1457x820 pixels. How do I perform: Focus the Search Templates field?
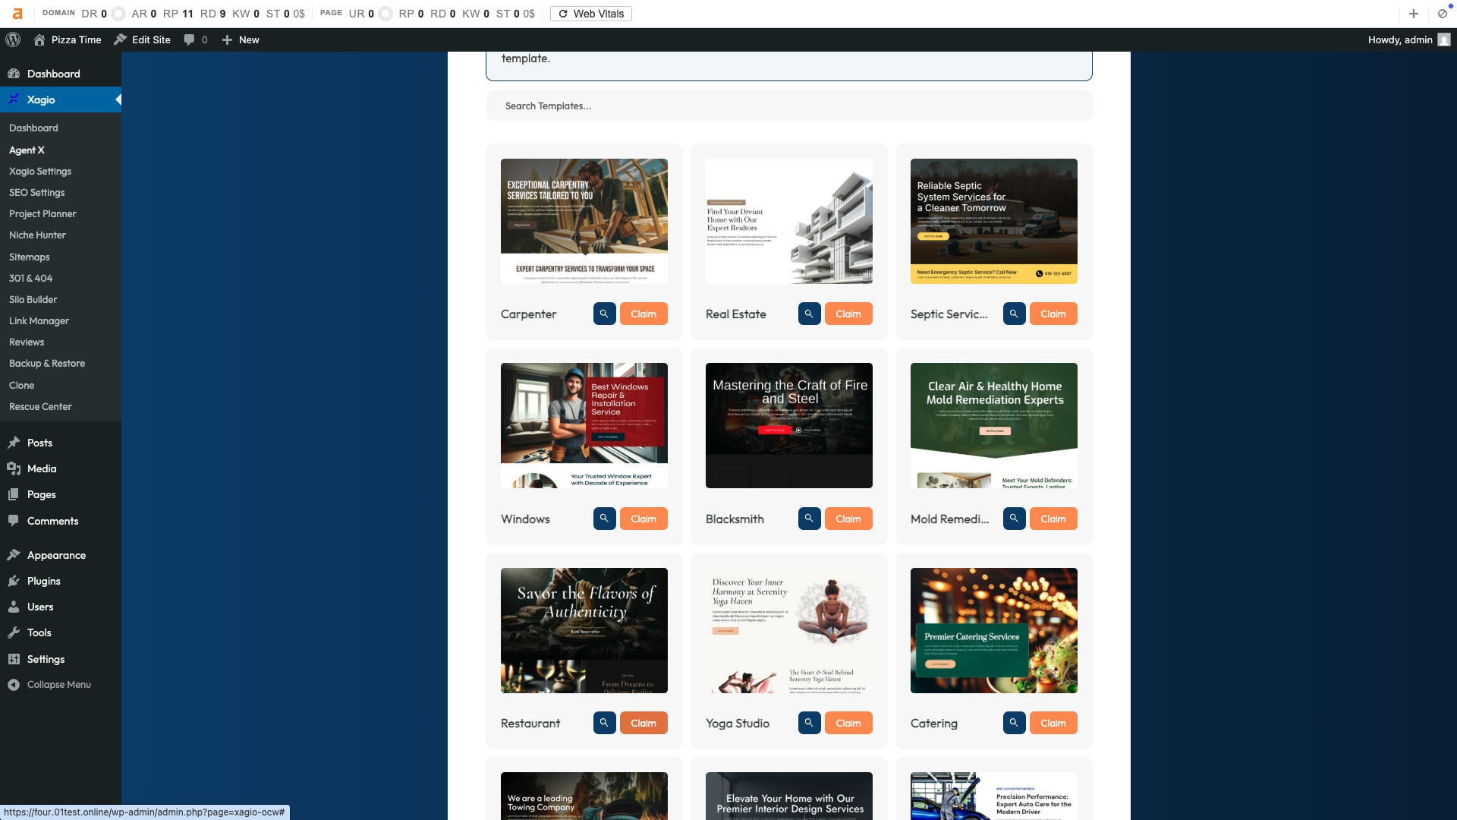[x=789, y=106]
